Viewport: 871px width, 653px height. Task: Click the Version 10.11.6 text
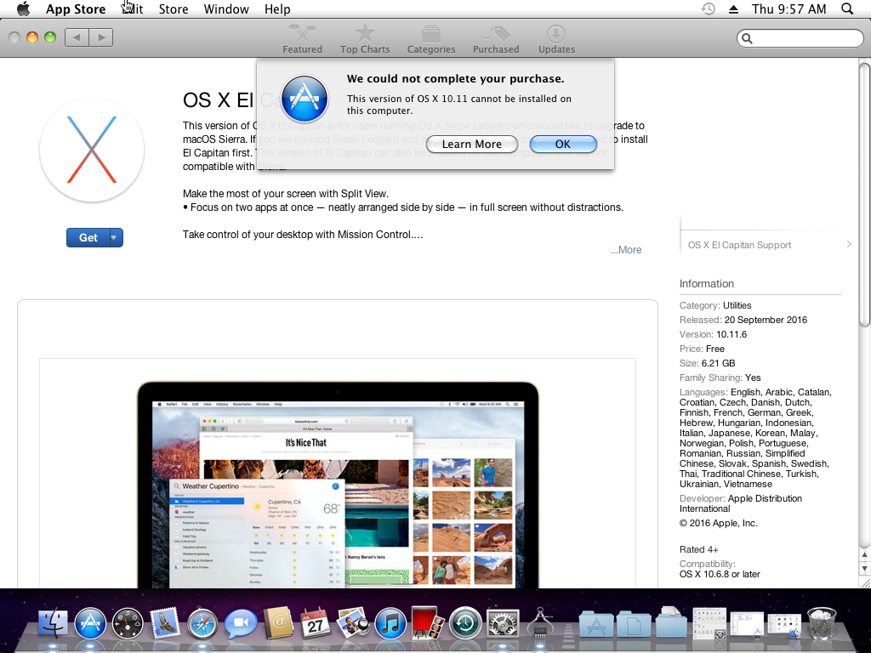tap(714, 334)
